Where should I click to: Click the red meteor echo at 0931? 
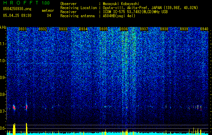click(27, 107)
